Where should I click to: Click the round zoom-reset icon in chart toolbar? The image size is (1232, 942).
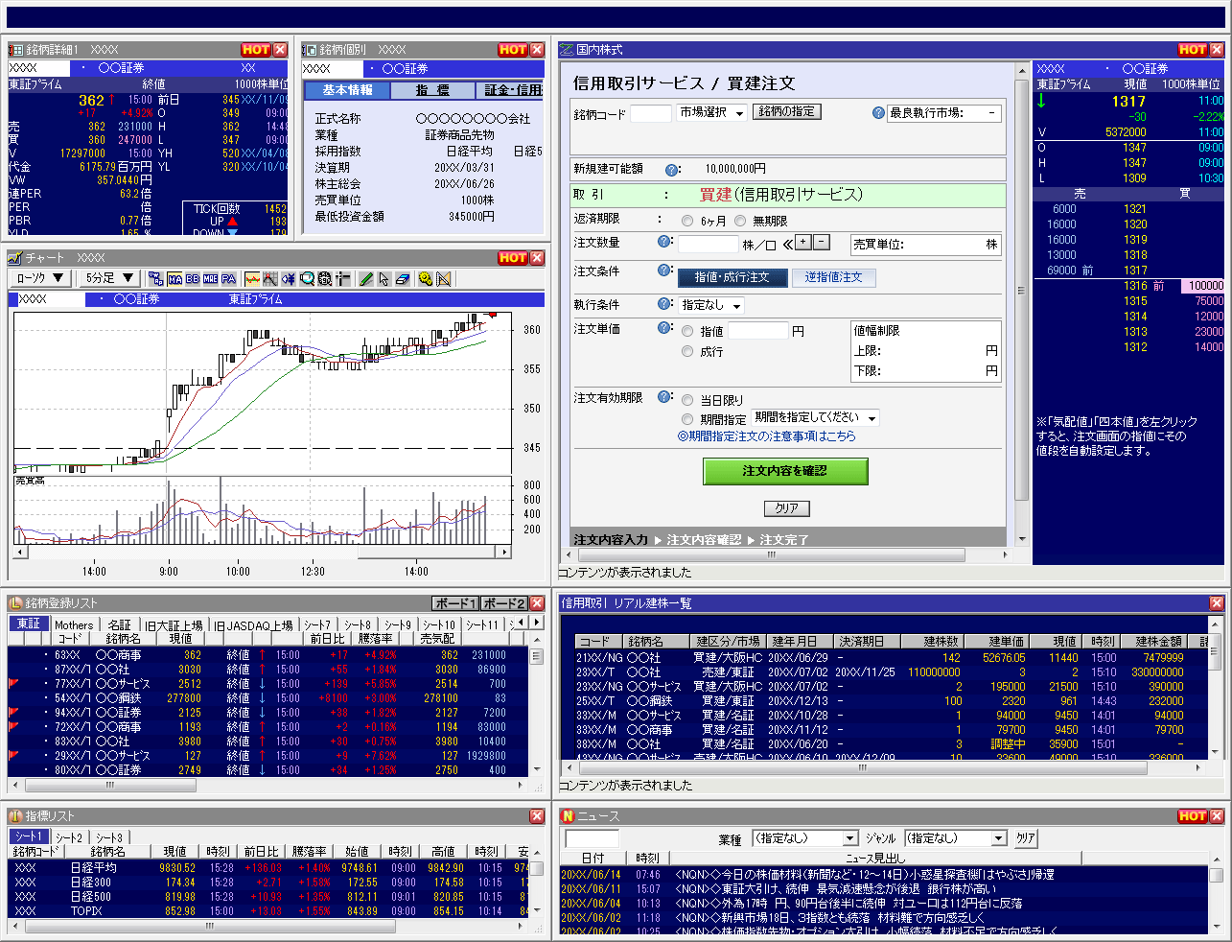tap(325, 279)
